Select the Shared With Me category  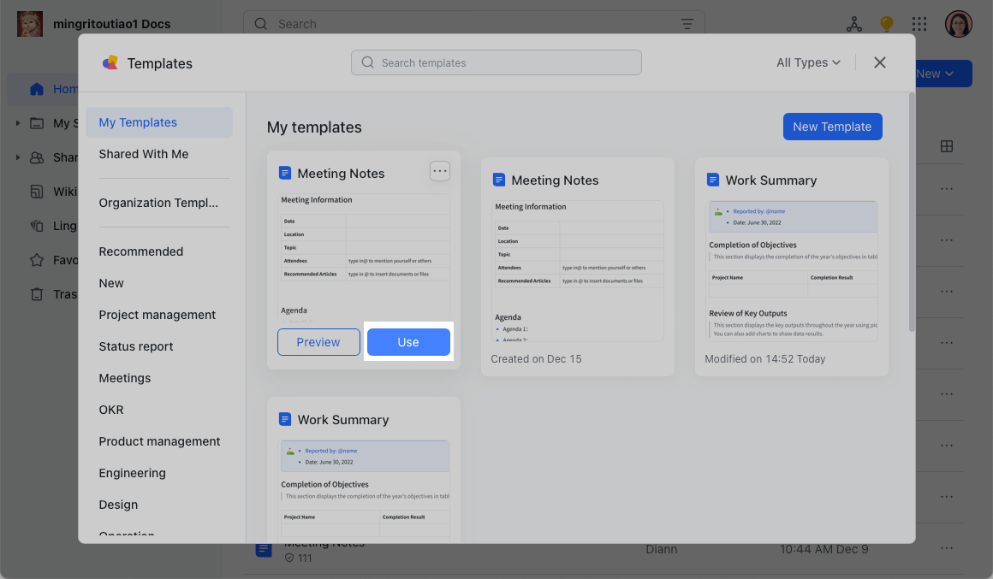tap(144, 154)
